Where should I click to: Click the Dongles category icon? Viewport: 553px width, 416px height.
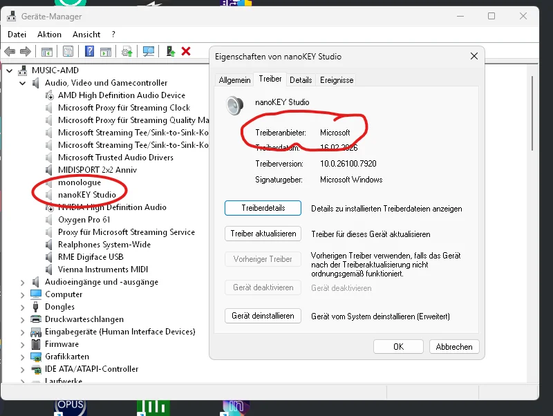coord(35,307)
